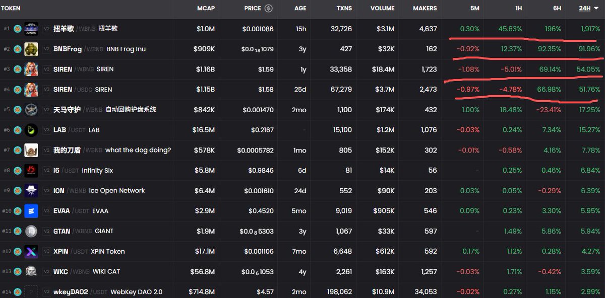Sort by the VOLUME column header
The height and width of the screenshot is (298, 605).
(x=382, y=8)
